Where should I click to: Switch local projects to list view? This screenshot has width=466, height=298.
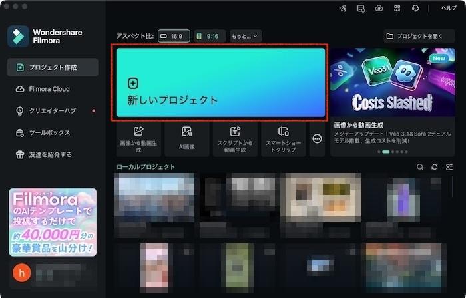(449, 167)
